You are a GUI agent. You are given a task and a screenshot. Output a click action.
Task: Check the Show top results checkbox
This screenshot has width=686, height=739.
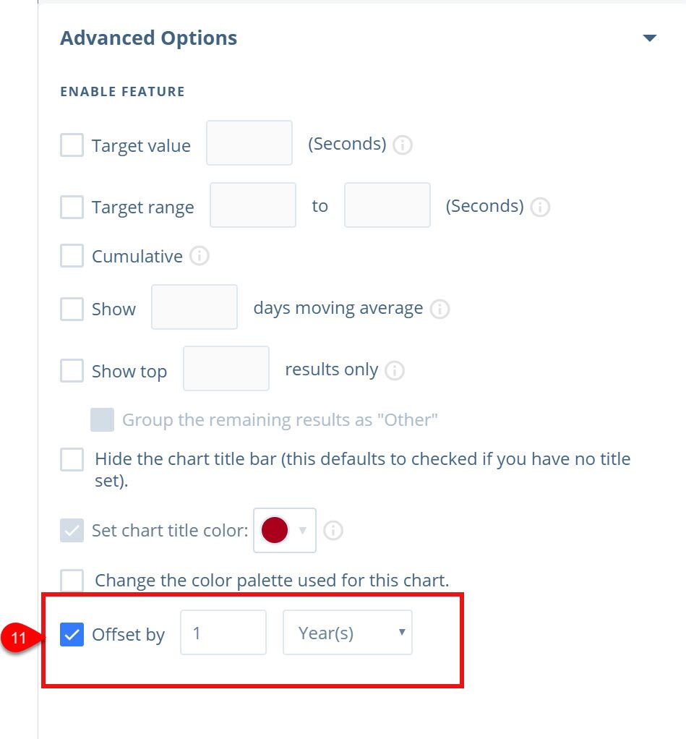(x=72, y=371)
